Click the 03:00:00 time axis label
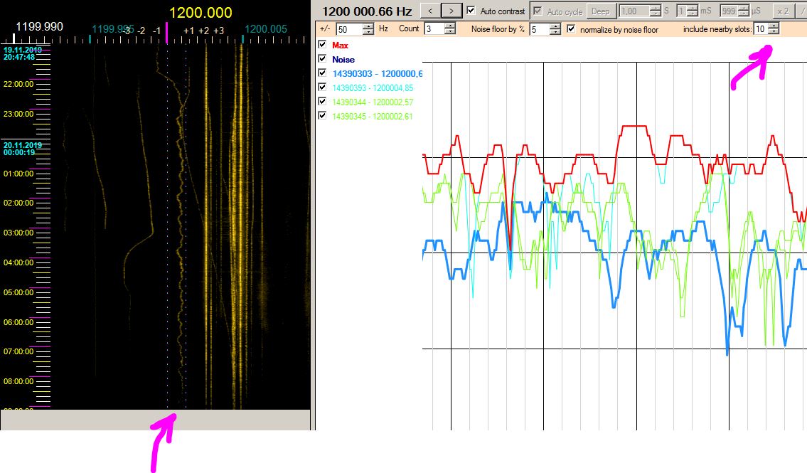This screenshot has width=807, height=473. coord(18,233)
